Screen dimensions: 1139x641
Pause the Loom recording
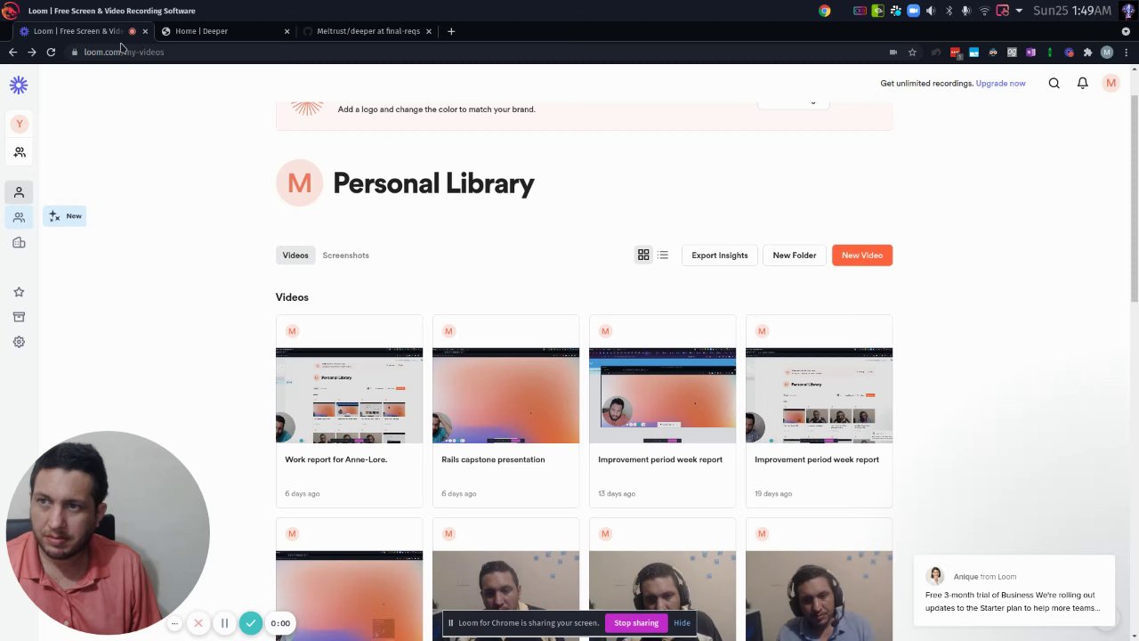point(224,623)
